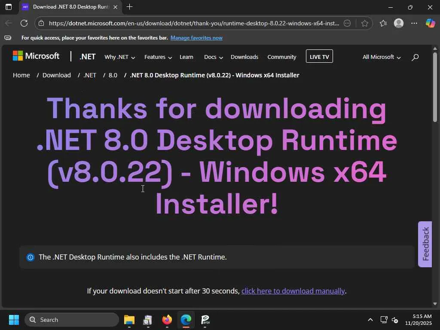Go to Home breadcrumb

[21, 75]
